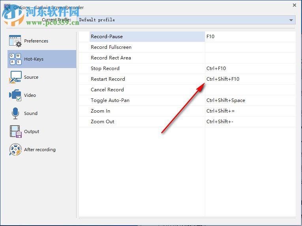Viewport: 302px width, 226px height.
Task: Open the After recording reel icon
Action: pyautogui.click(x=15, y=149)
